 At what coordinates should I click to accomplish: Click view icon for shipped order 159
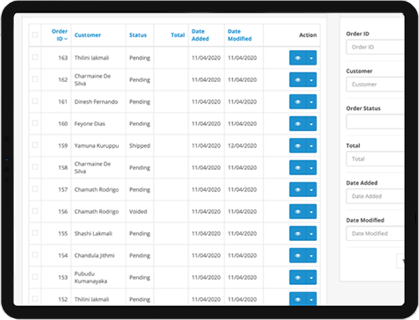click(x=297, y=146)
